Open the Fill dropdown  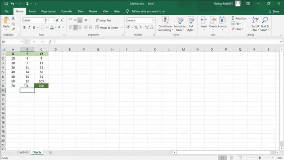tap(236, 24)
